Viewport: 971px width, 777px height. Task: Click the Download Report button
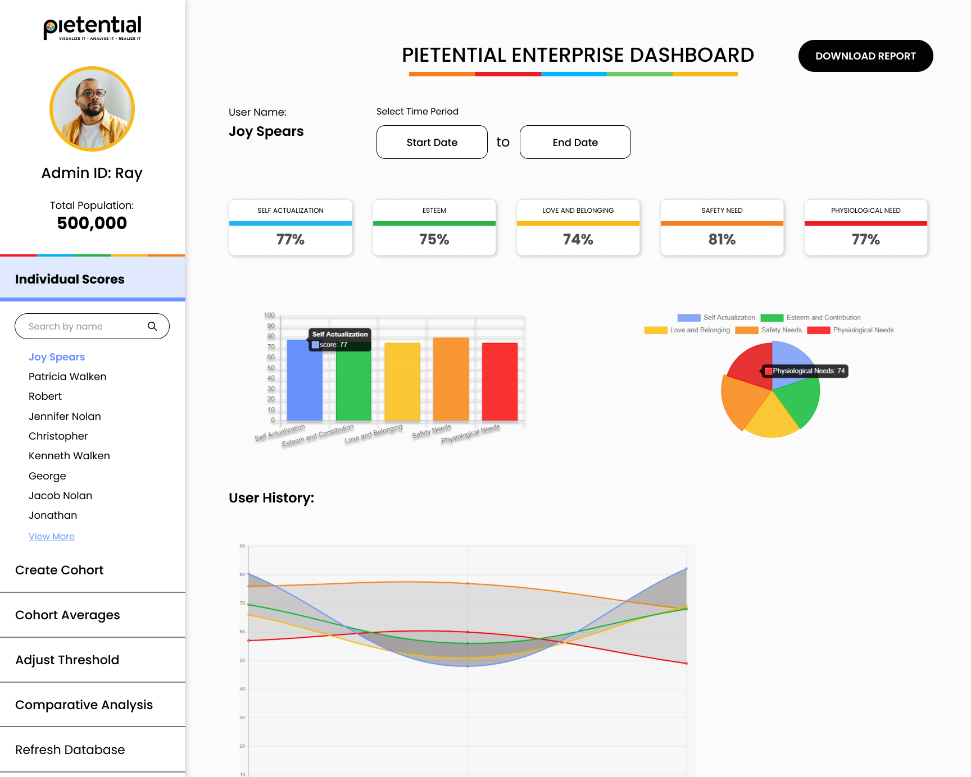(865, 56)
